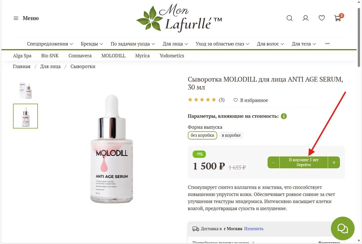
Task: Go to cart via «В корзине 1 шт»
Action: (x=304, y=162)
